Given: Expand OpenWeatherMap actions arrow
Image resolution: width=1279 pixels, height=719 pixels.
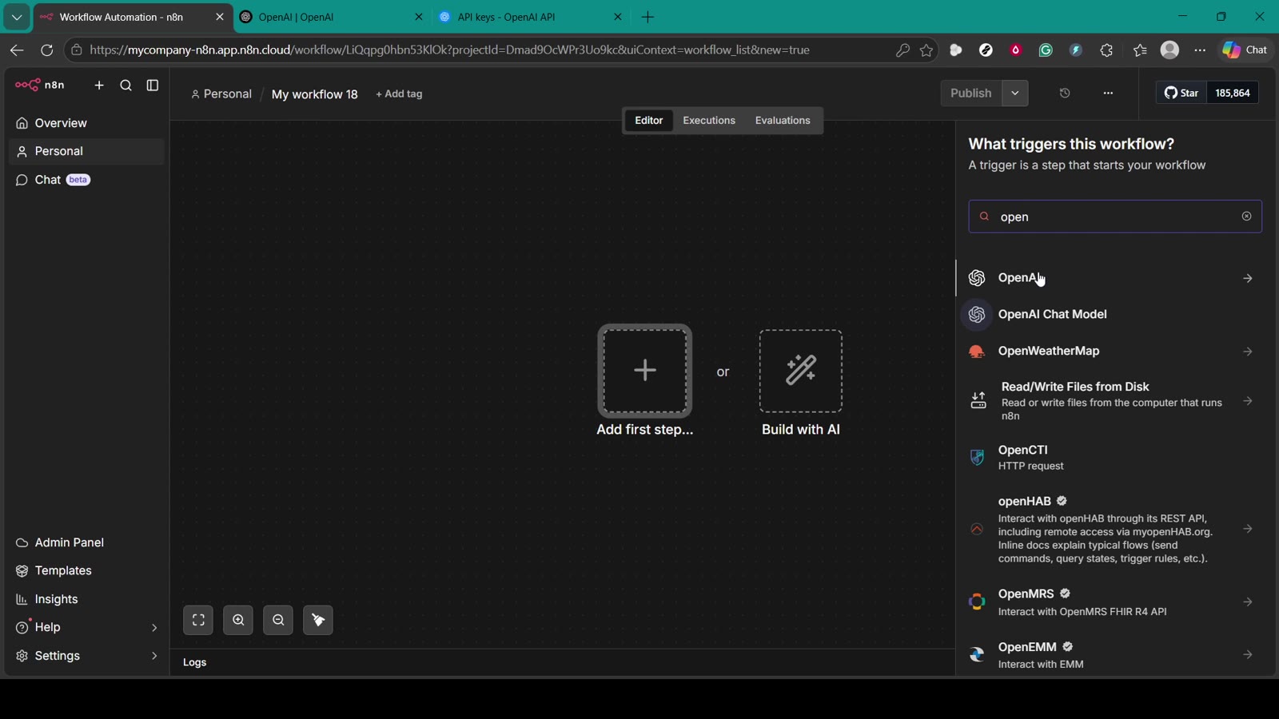Looking at the screenshot, I should click(x=1248, y=352).
